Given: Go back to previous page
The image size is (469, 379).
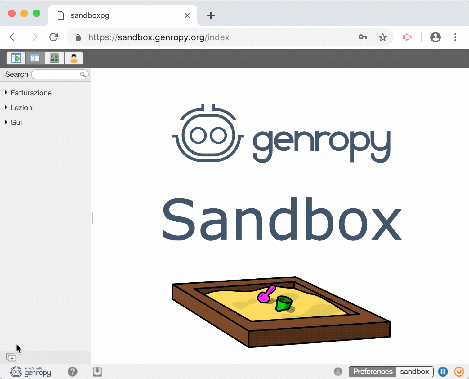Looking at the screenshot, I should (x=14, y=37).
